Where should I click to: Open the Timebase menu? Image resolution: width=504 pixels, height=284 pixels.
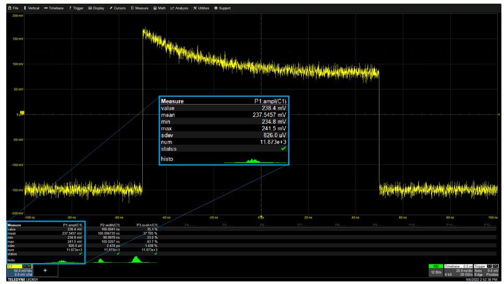pos(54,8)
